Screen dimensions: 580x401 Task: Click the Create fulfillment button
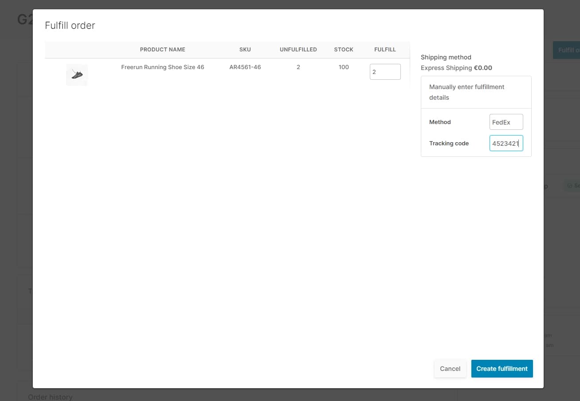tap(502, 369)
